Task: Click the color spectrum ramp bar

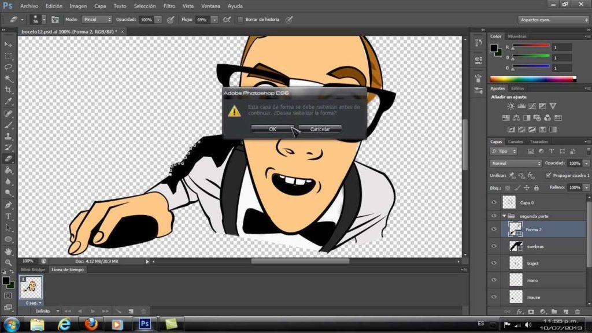Action: (x=532, y=79)
